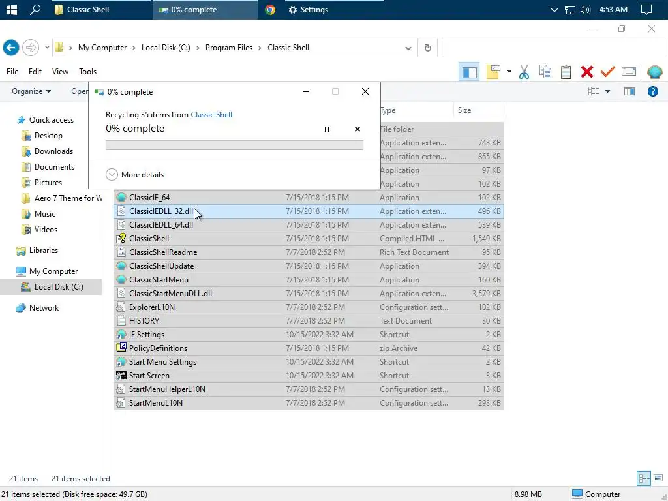Toggle the navigation pane toolbar icon

point(470,72)
